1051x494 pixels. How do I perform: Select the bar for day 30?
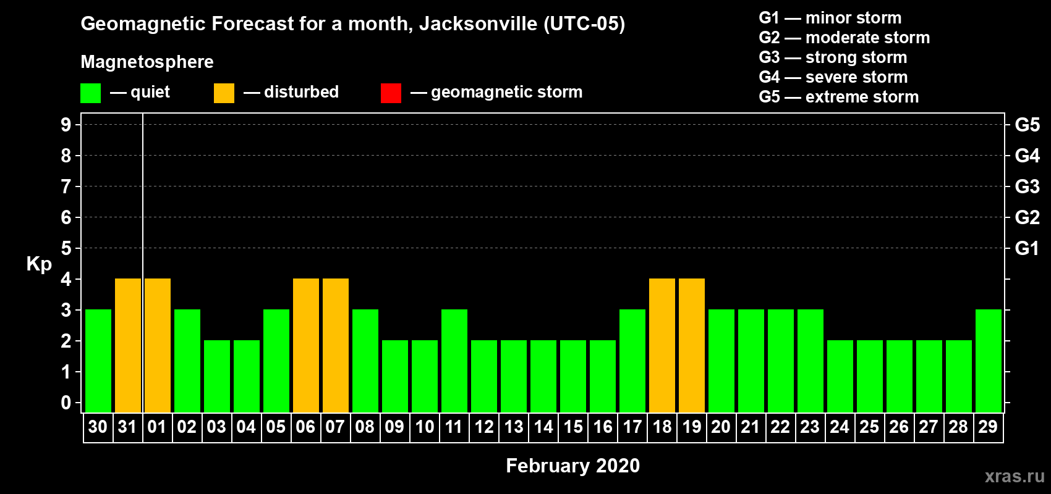click(x=98, y=361)
